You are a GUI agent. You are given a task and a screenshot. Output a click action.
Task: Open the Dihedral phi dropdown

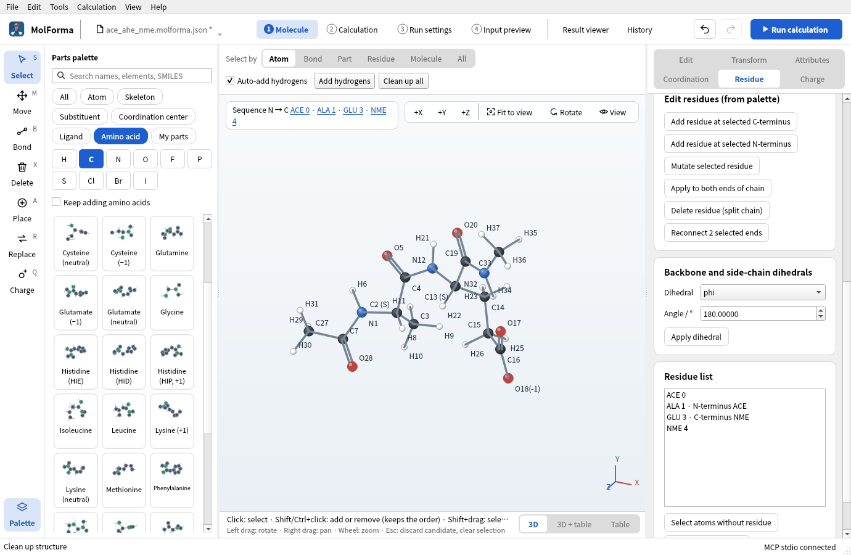(x=763, y=292)
